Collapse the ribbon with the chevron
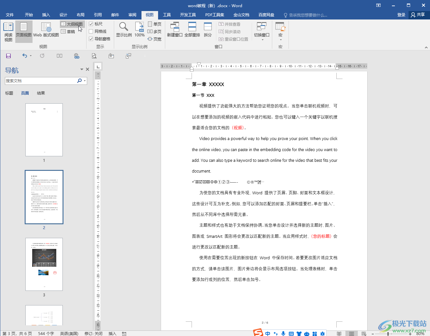This screenshot has height=336, width=430. point(426,47)
